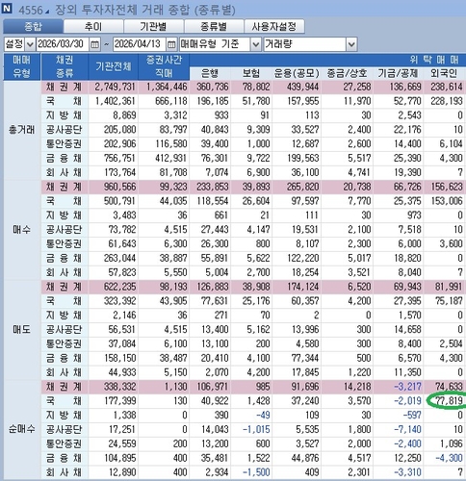This screenshot has width=466, height=481.
Task: Expand the 거래량 dropdown
Action: [351, 44]
